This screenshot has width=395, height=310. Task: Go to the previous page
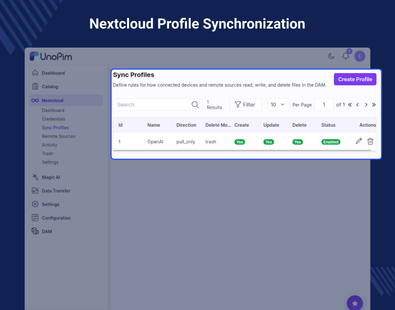click(358, 105)
